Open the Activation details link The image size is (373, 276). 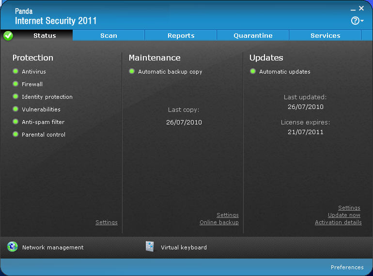(x=338, y=222)
